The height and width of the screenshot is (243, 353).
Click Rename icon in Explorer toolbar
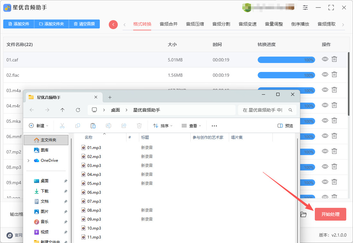coord(108,126)
